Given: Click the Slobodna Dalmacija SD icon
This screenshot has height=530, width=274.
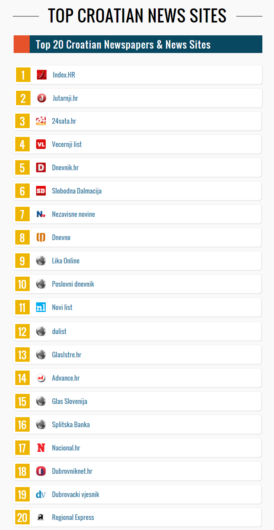Looking at the screenshot, I should click(41, 191).
